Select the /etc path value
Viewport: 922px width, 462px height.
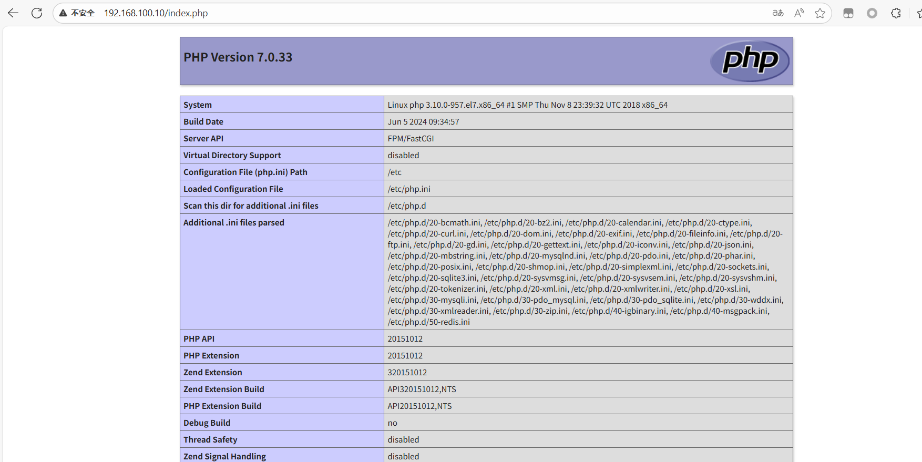tap(395, 172)
